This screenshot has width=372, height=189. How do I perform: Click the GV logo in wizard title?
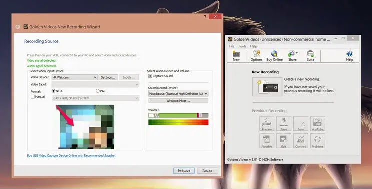coord(26,27)
